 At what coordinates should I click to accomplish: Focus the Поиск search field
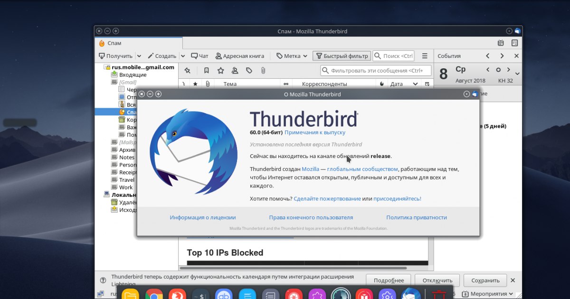(x=393, y=56)
